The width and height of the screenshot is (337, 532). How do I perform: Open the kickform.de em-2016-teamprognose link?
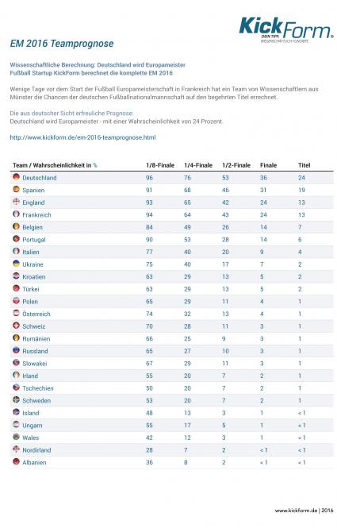[x=82, y=137]
